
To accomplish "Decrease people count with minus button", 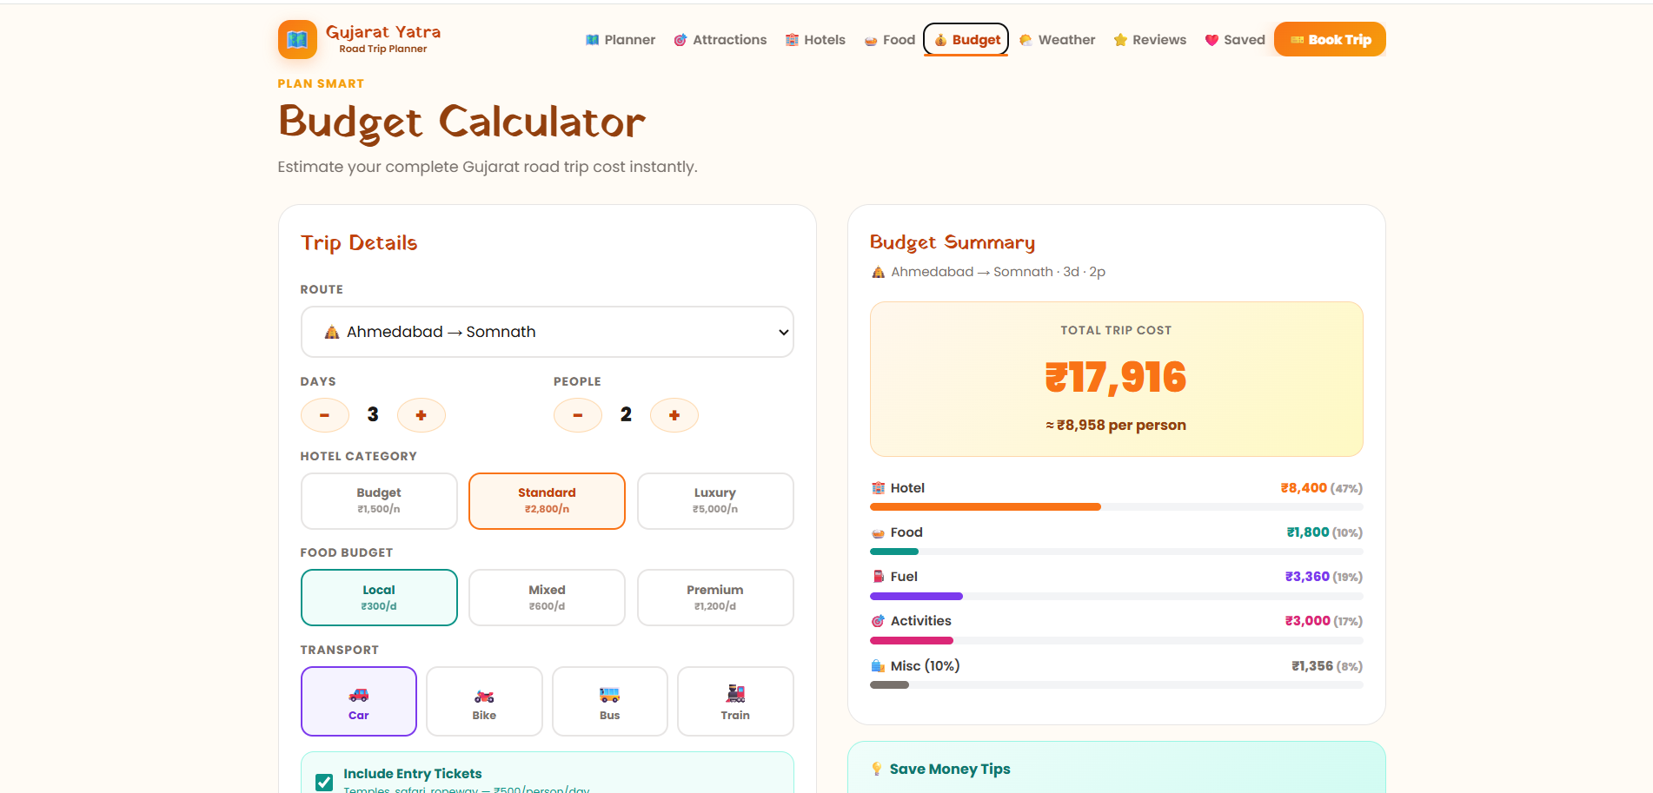I will point(577,415).
